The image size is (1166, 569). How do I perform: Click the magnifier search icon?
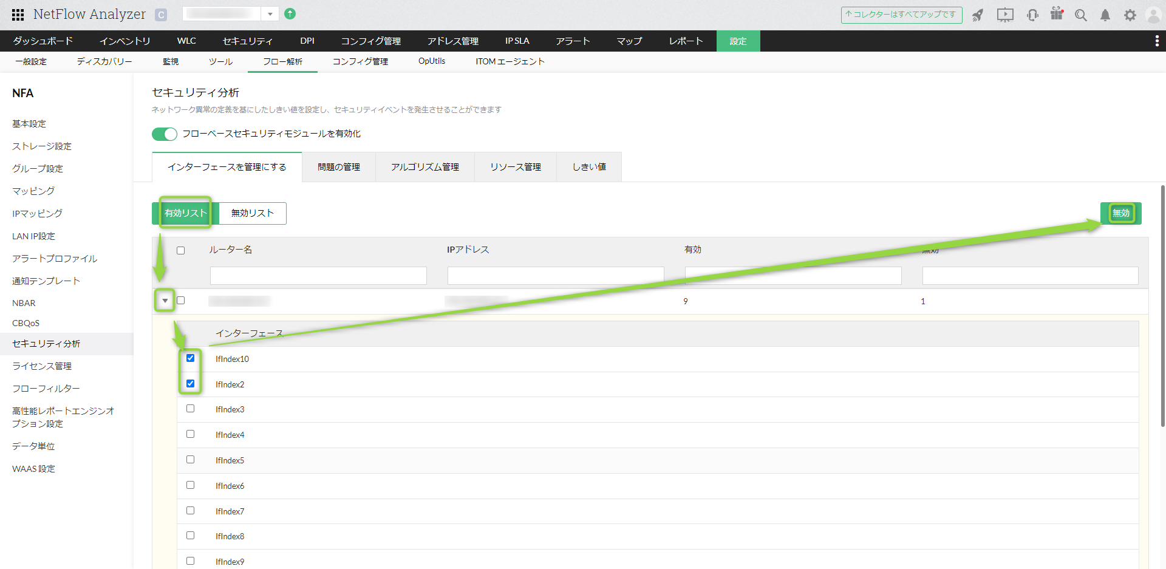coord(1080,15)
